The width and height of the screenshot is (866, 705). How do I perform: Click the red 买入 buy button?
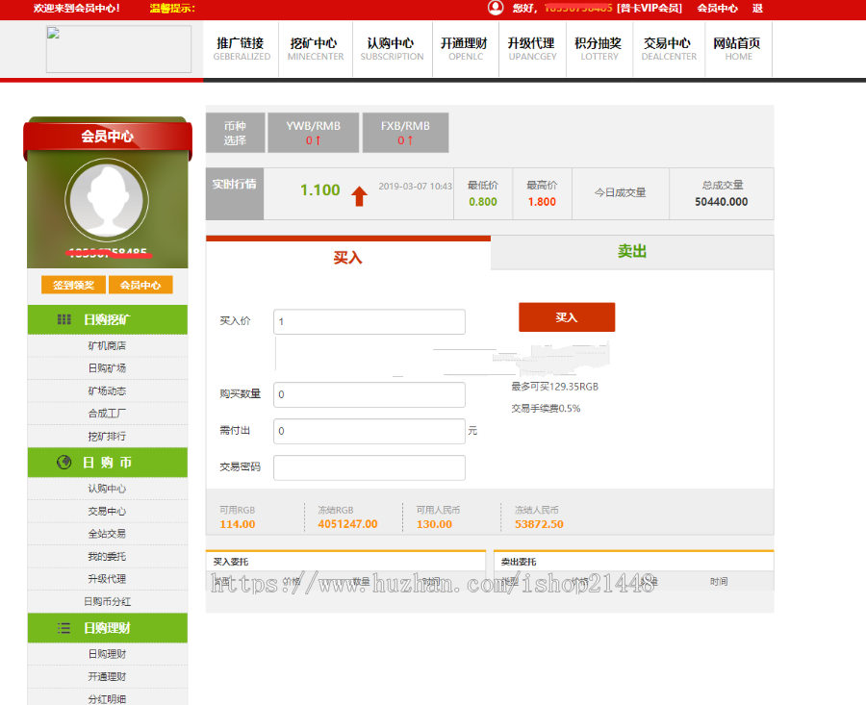click(567, 316)
